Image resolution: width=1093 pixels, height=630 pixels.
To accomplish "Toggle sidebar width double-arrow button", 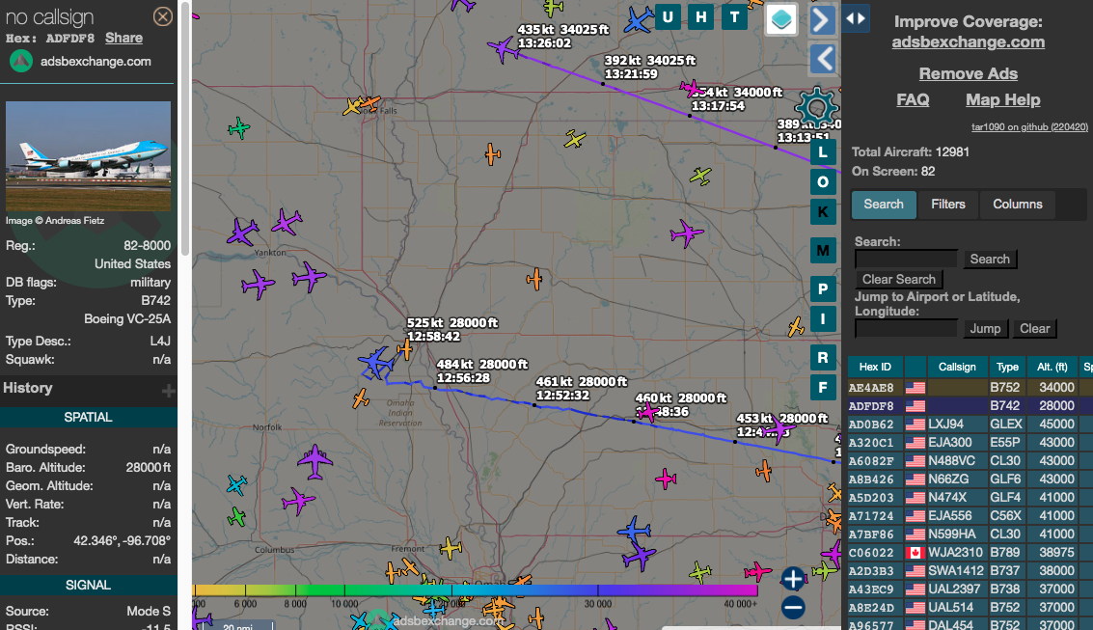I will [x=856, y=18].
